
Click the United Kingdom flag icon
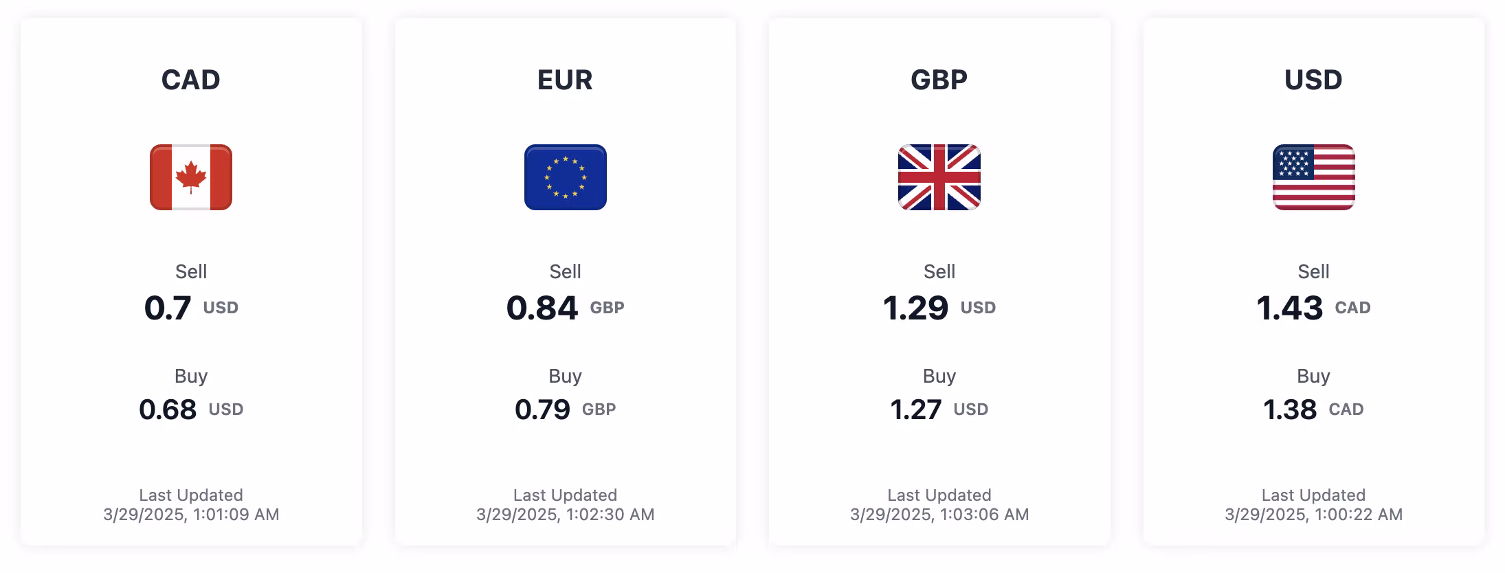tap(939, 177)
